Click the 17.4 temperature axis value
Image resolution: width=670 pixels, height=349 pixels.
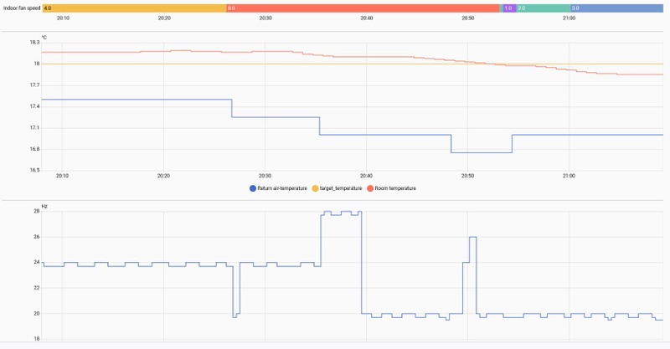click(x=34, y=106)
